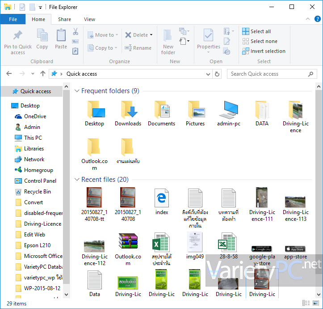The height and width of the screenshot is (309, 323).
Task: Click the Copy path icon
Action: click(75, 42)
